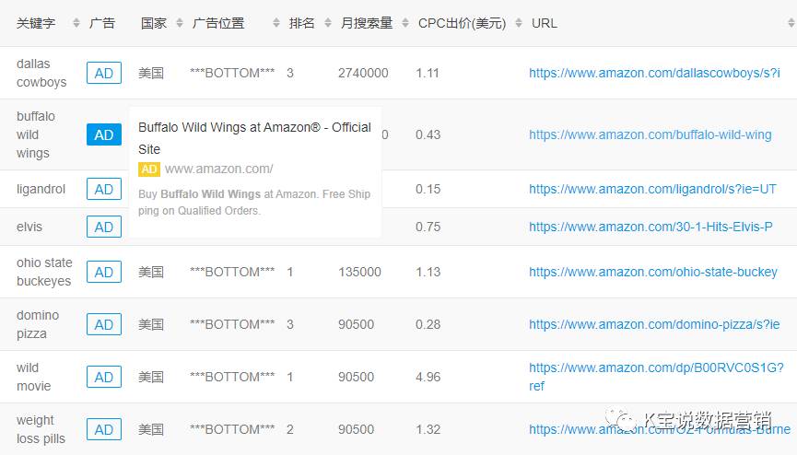
Task: Click the highlighted AD badge for buffalo wild wings
Action: click(104, 134)
